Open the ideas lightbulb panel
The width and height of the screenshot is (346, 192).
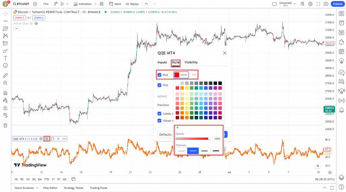pos(341,61)
